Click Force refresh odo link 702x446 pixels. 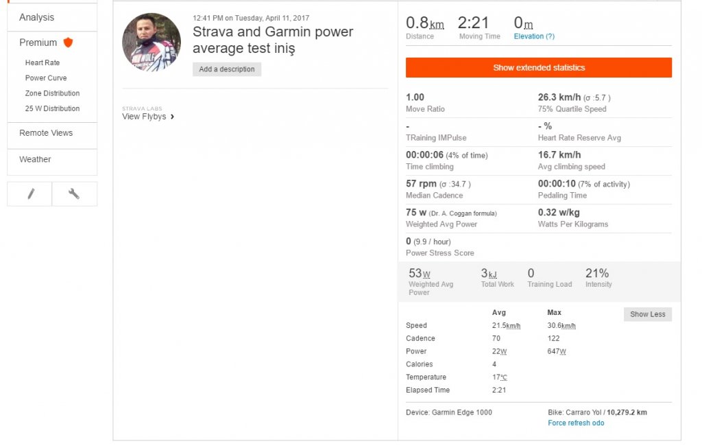(576, 423)
